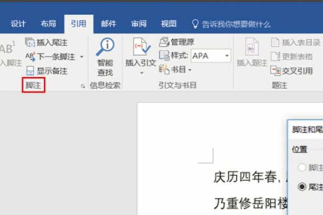323x215 pixels.
Task: Click the Insert Table of Figures icon
Action: [x=275, y=42]
